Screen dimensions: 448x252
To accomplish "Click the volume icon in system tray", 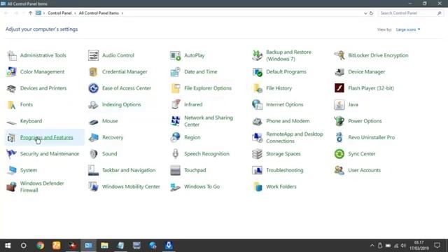I will 403,246.
